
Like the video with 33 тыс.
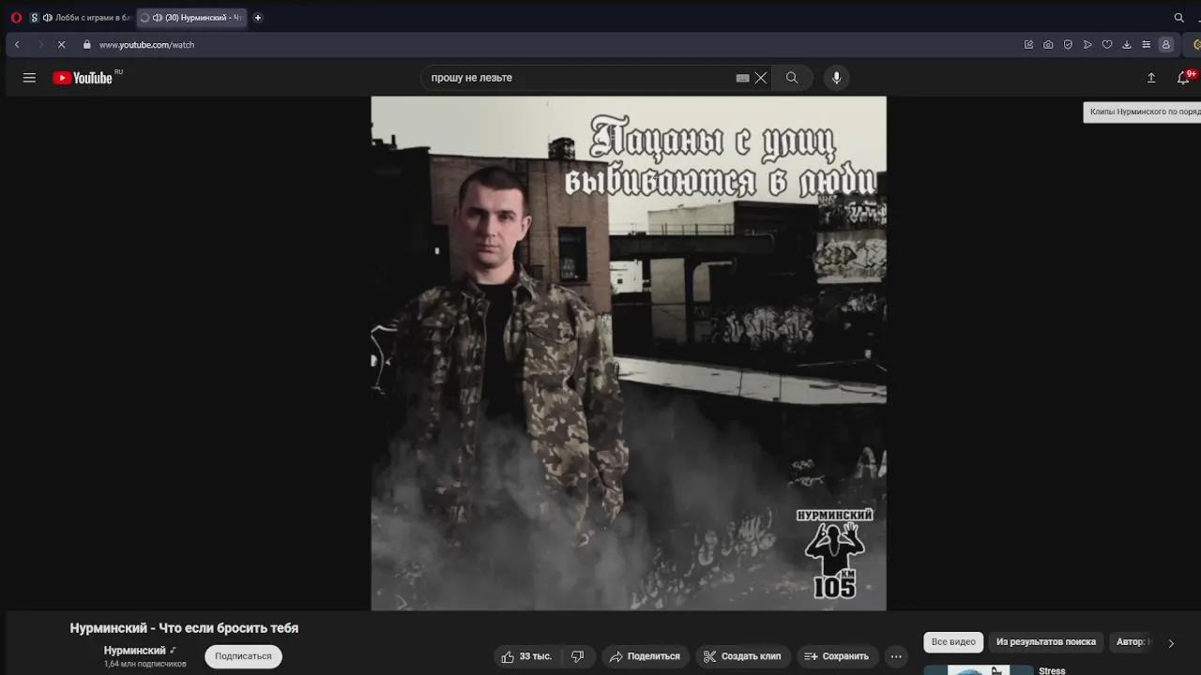526,656
